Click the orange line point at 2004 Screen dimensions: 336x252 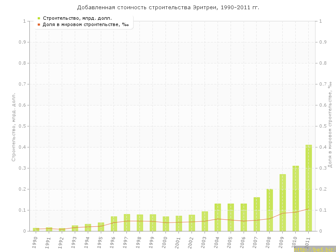click(218, 219)
